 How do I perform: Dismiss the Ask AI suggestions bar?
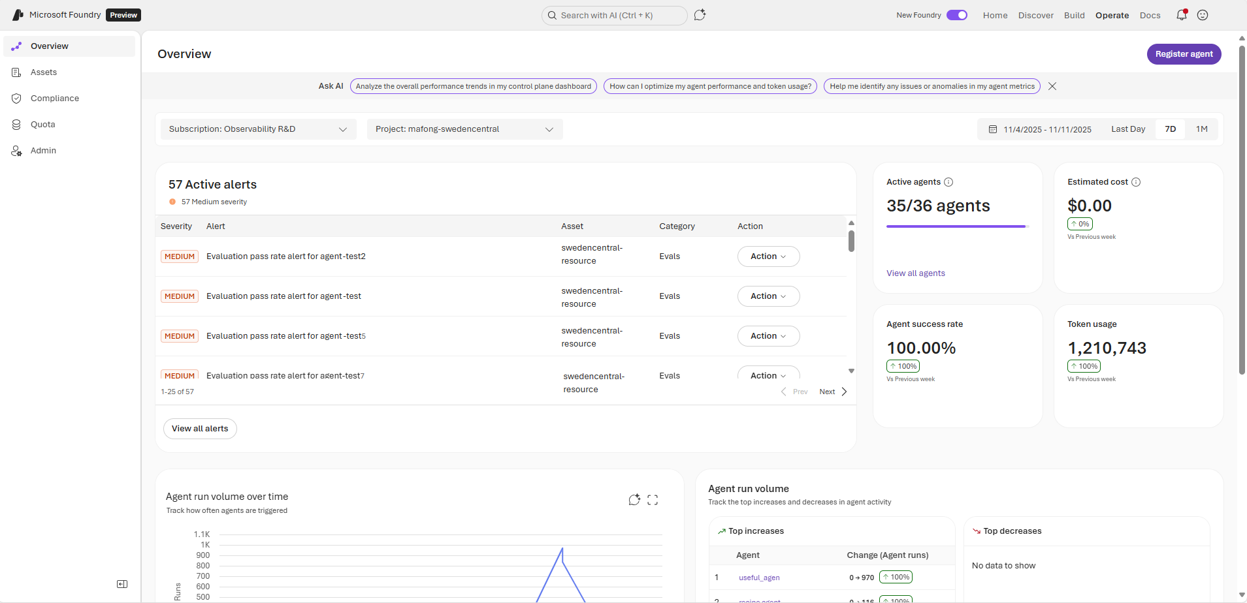(1052, 86)
